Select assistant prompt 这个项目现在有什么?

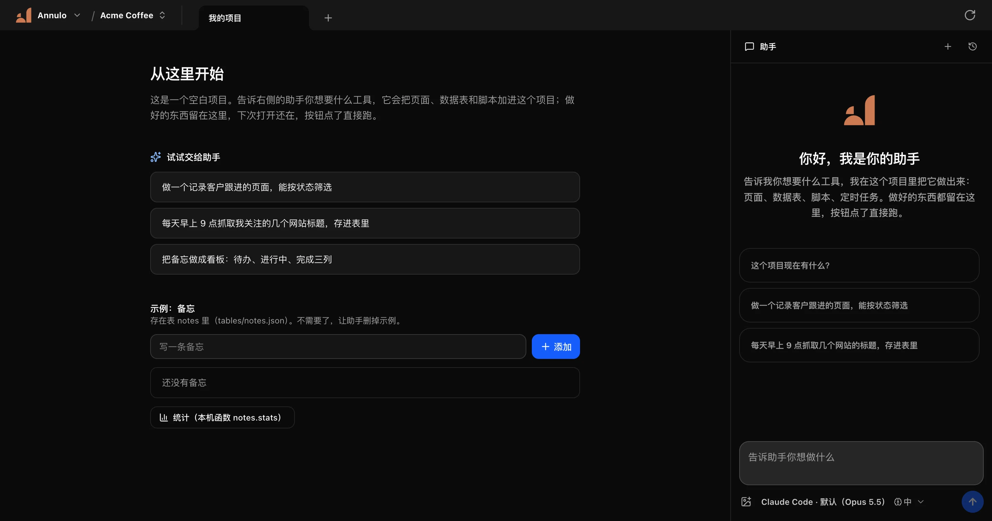coord(859,266)
